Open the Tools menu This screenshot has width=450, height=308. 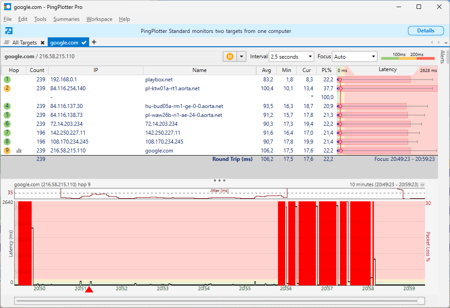[40, 19]
